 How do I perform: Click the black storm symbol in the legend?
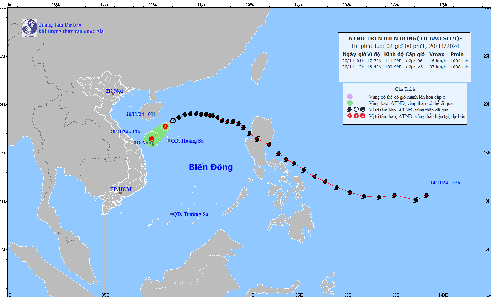click(x=350, y=110)
